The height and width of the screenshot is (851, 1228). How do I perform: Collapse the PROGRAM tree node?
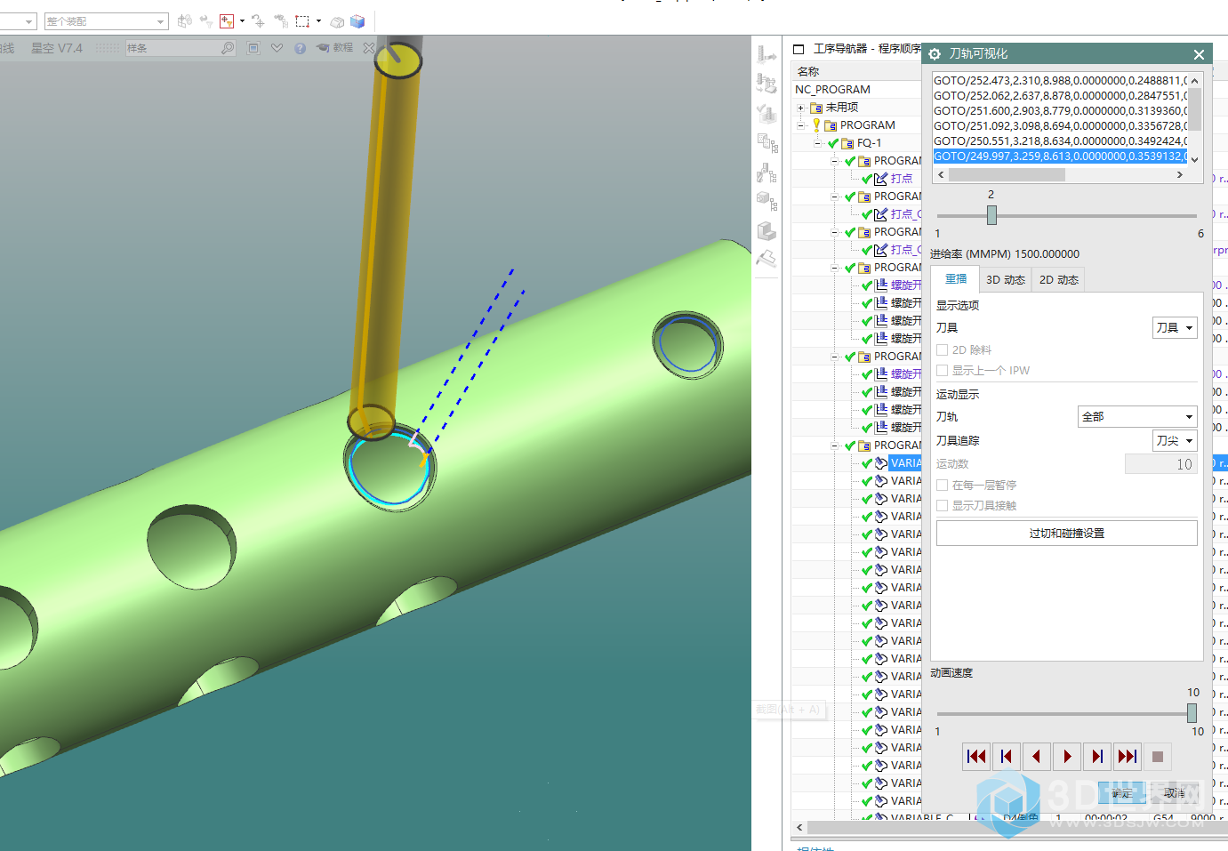pyautogui.click(x=801, y=125)
